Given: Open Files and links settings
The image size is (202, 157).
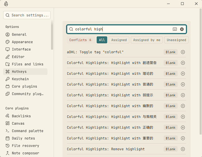Looking at the screenshot, I should tap(25, 64).
